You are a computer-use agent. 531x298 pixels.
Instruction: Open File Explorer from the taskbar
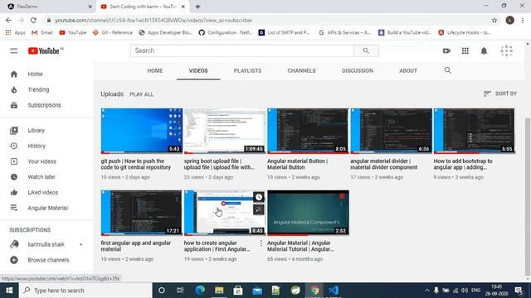[x=219, y=291]
